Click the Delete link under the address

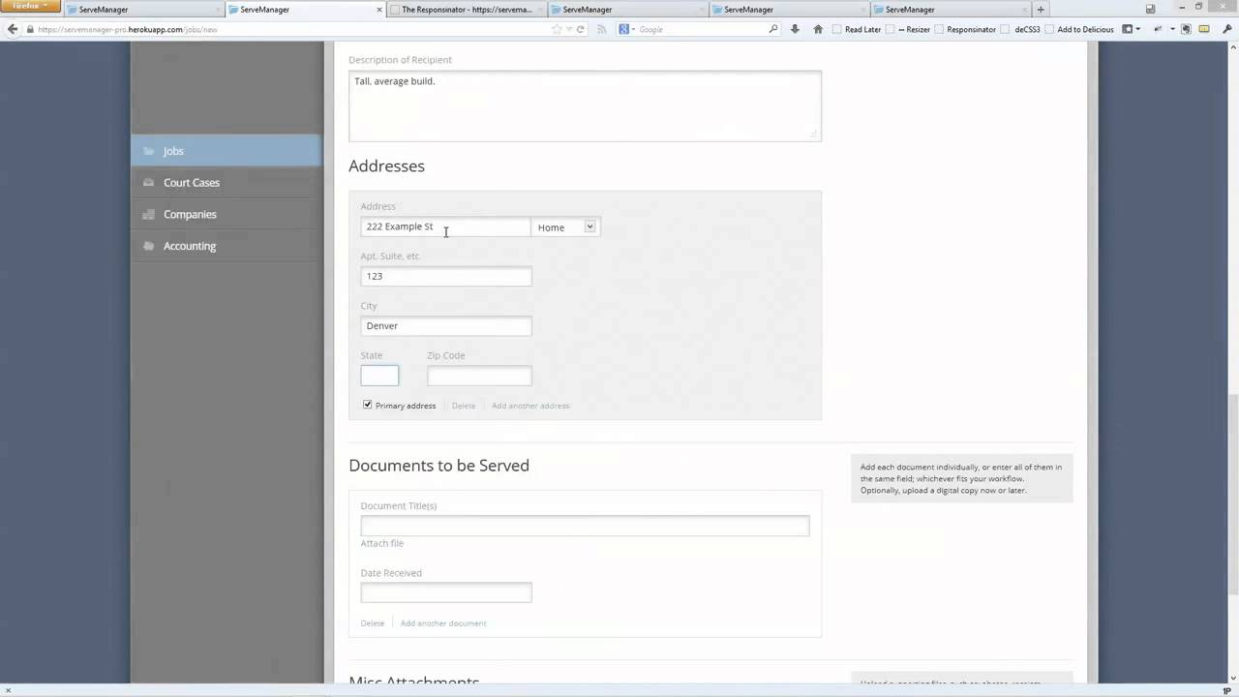click(x=464, y=406)
